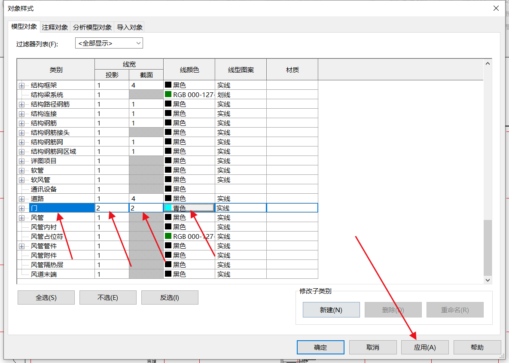
Task: Expand the 结构框架 category row
Action: click(x=21, y=85)
